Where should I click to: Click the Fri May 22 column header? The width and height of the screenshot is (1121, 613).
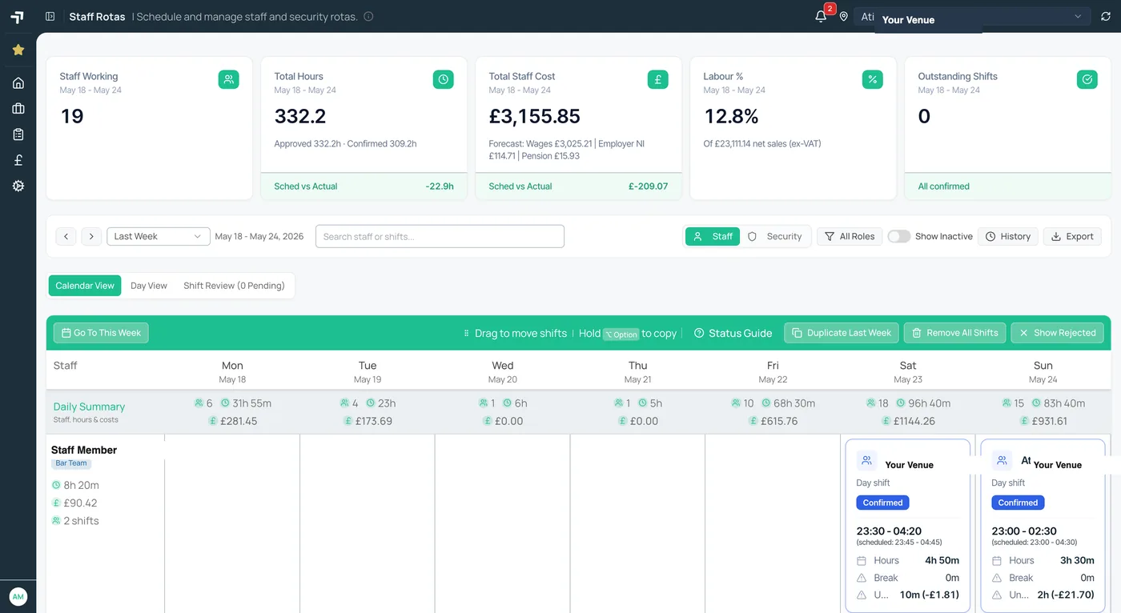773,371
